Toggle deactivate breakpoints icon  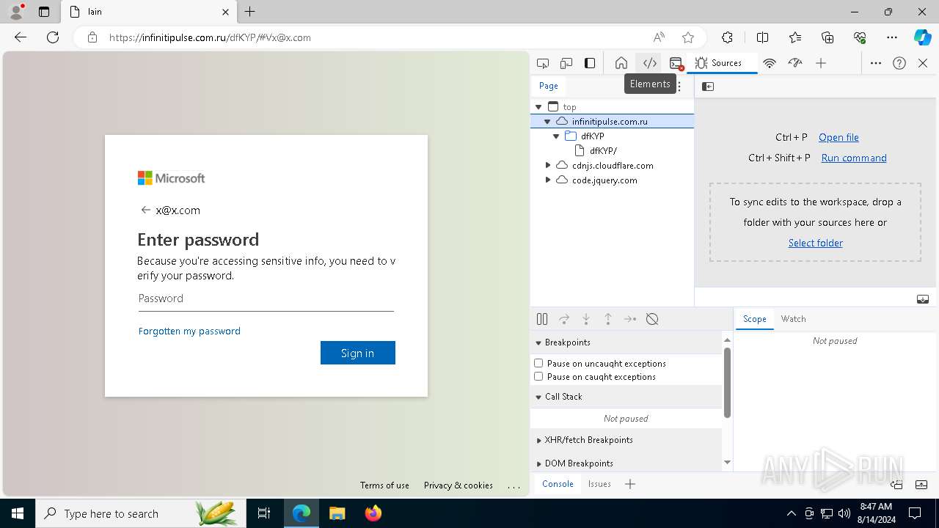(652, 319)
